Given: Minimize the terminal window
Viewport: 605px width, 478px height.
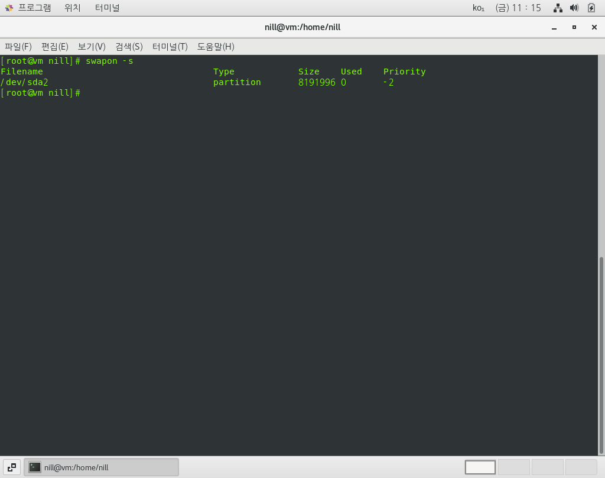Looking at the screenshot, I should (554, 27).
